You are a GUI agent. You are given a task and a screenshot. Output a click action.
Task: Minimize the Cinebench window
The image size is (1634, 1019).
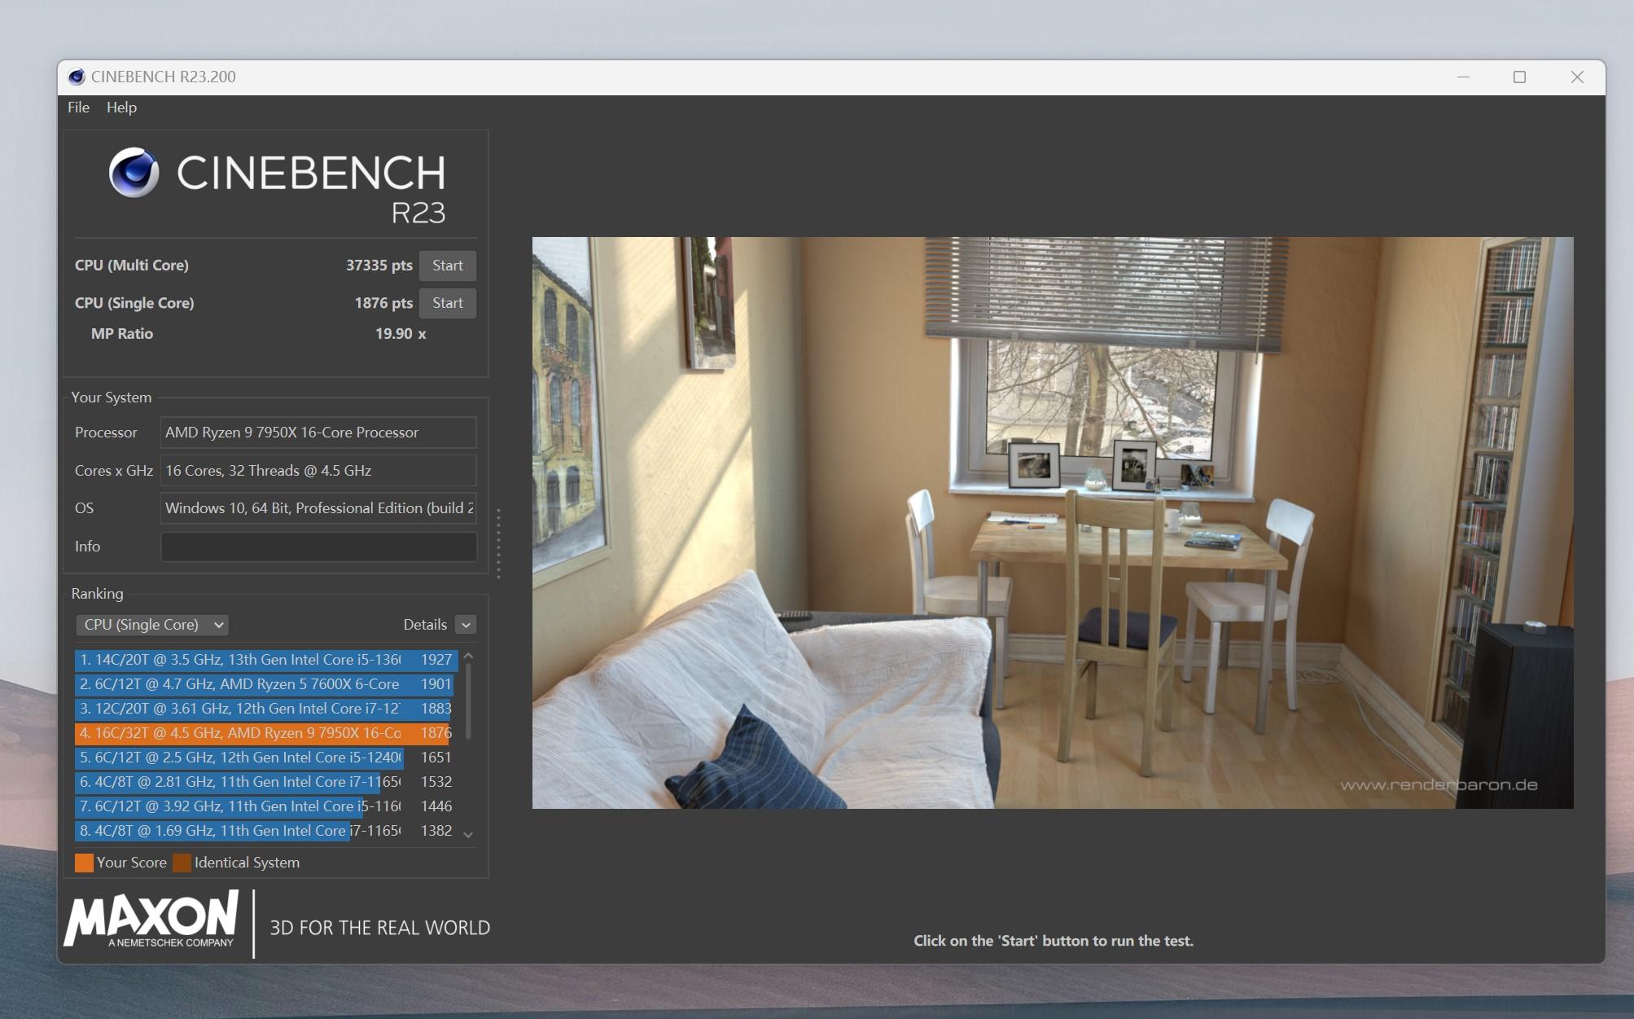[x=1463, y=77]
